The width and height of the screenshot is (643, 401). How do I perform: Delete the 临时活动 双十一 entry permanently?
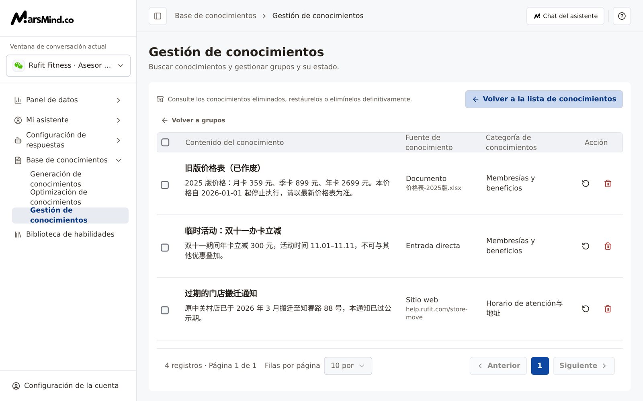click(608, 246)
